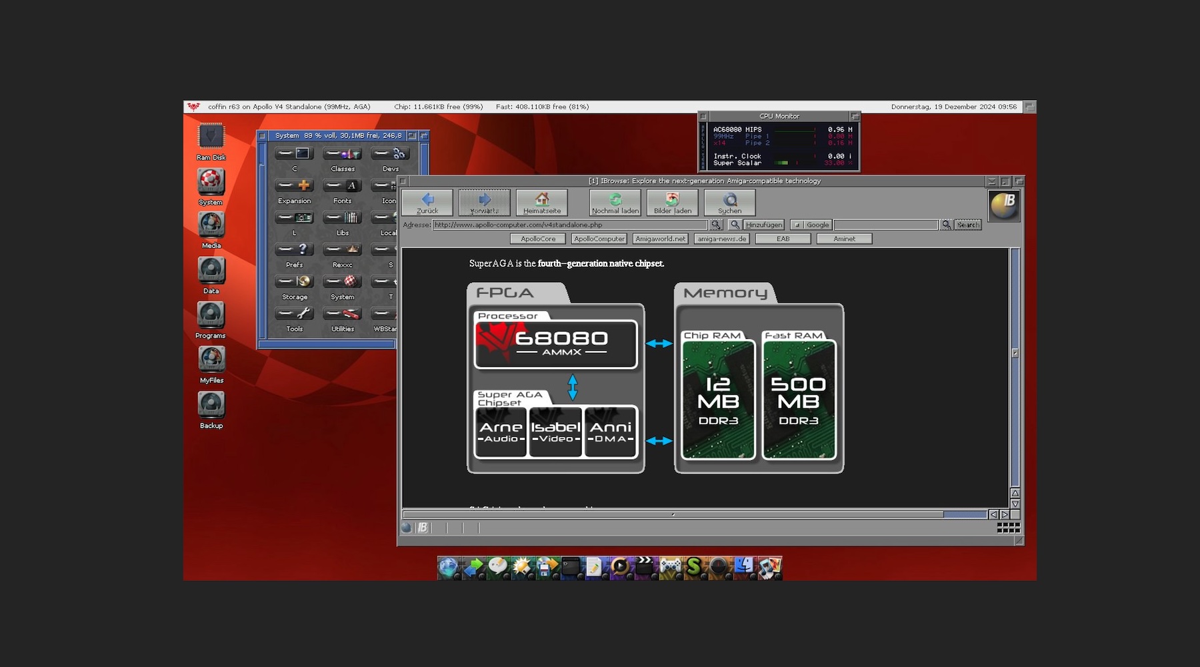Click the scroll right arrow in IBrowse

point(1005,514)
